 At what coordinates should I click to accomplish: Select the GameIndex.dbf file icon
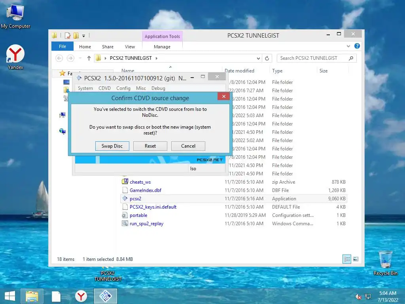(125, 190)
